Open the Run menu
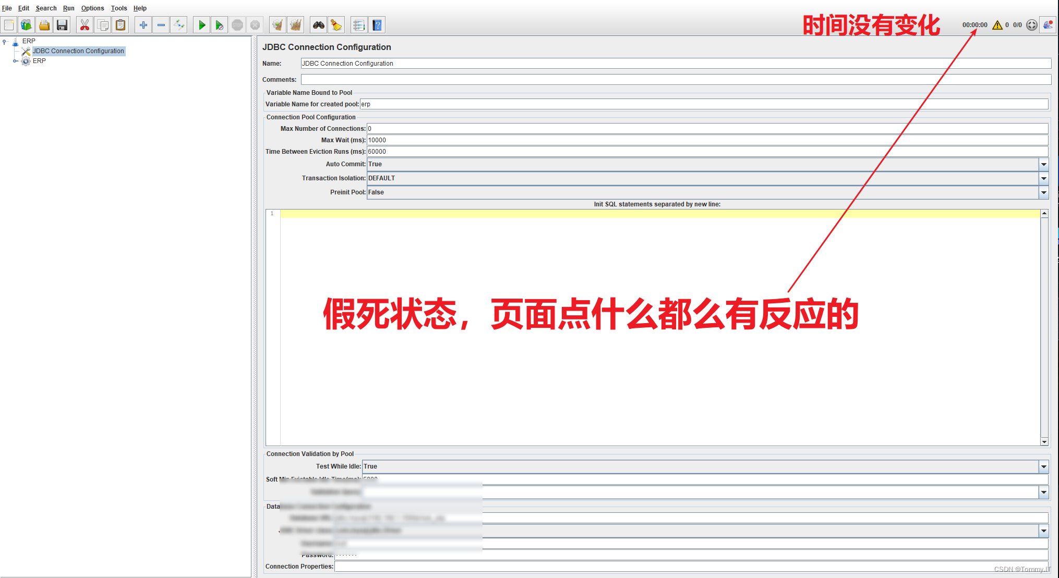The height and width of the screenshot is (578, 1059). 68,8
